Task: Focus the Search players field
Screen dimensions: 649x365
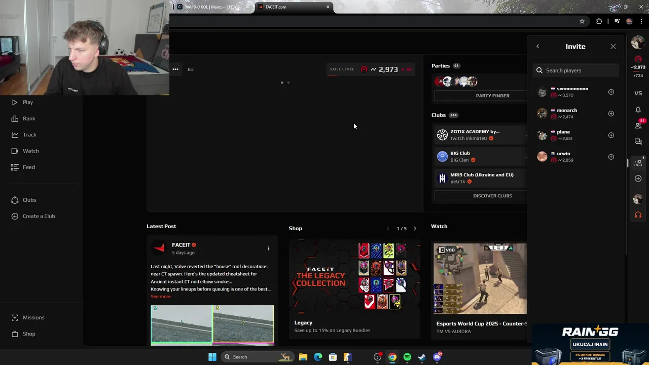Action: (575, 70)
